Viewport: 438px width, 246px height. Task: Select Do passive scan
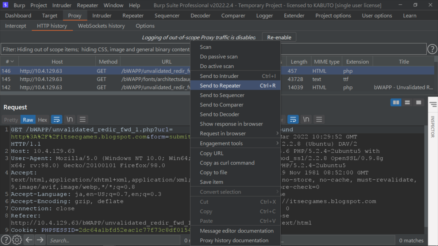[235, 56]
